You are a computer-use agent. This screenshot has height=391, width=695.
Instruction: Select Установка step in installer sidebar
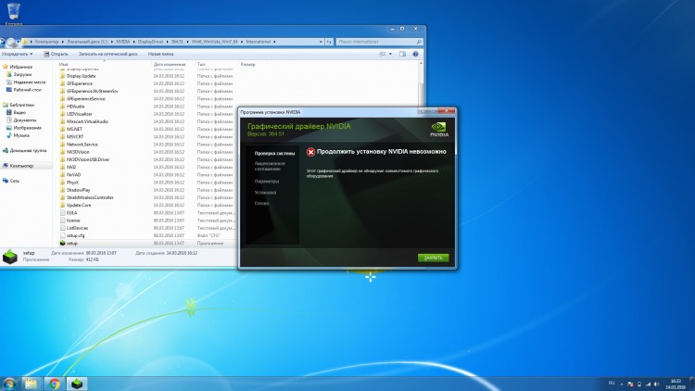coord(266,193)
